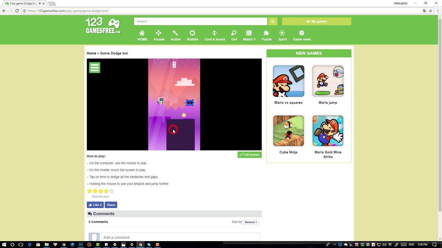This screenshot has height=248, width=442.
Task: Launch Photoshop from the taskbar
Action: coord(81,245)
